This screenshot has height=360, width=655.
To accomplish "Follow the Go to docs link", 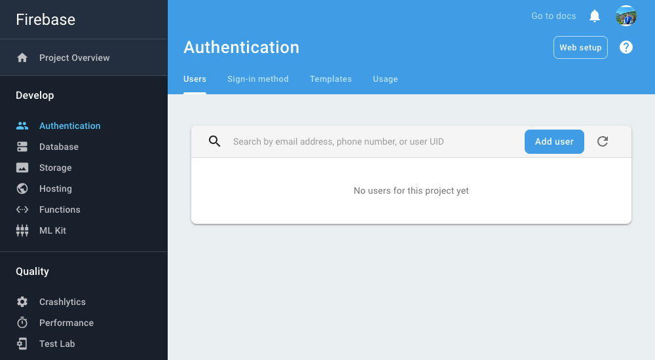I will pyautogui.click(x=553, y=16).
